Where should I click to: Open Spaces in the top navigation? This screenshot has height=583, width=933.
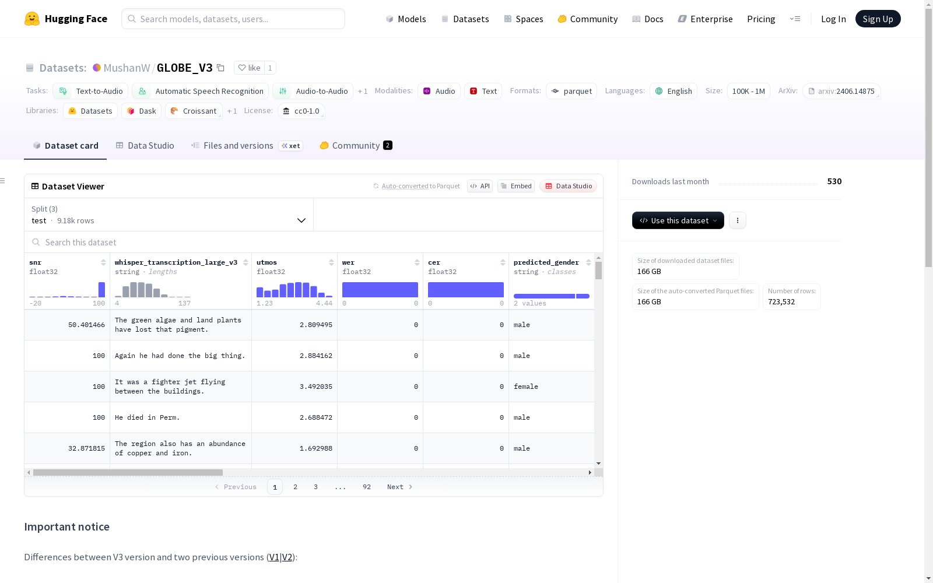click(x=524, y=19)
